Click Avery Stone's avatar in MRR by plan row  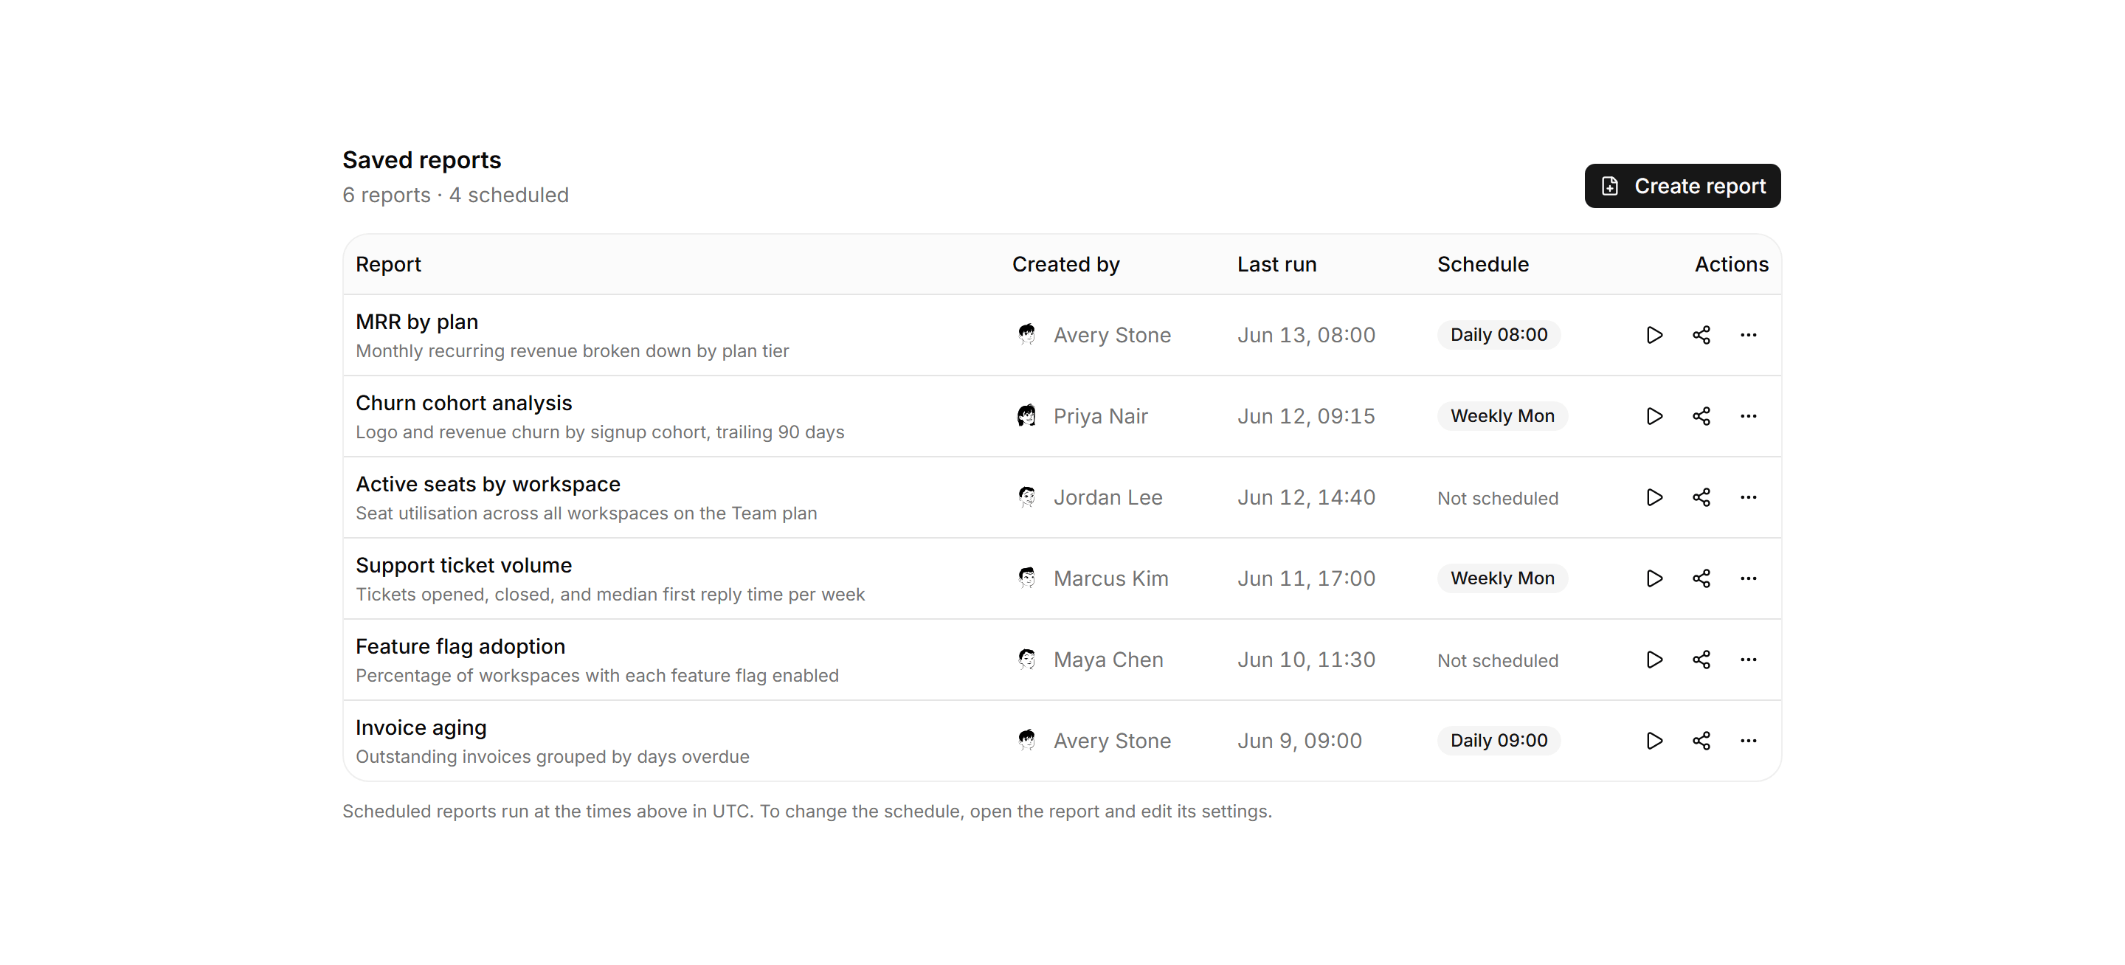click(1026, 335)
